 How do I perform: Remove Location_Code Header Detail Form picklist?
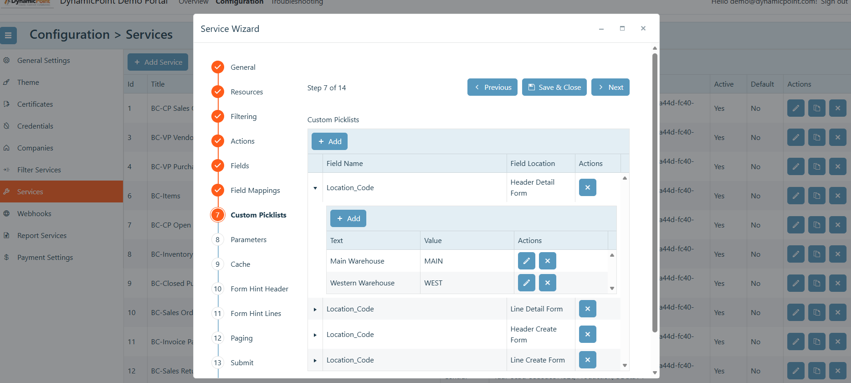pos(587,187)
